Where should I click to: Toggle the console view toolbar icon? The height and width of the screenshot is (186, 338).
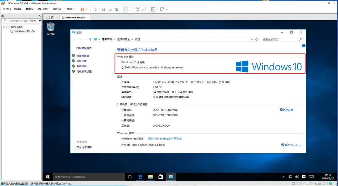click(x=153, y=9)
